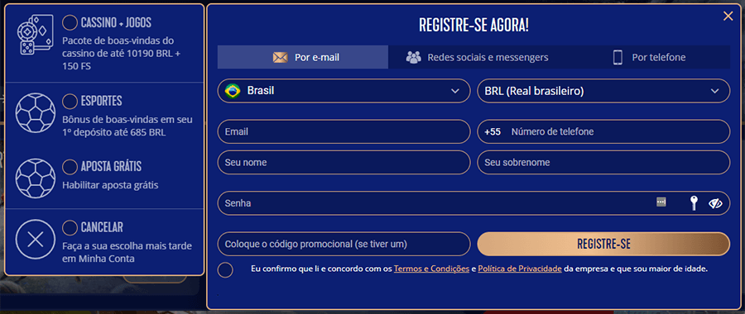Switch to Redes sociais e messengers tab
Image resolution: width=745 pixels, height=314 pixels.
click(477, 57)
